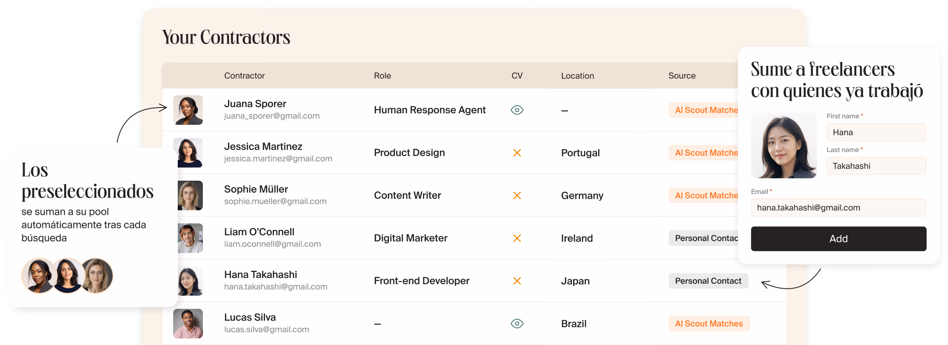
Task: Click the Your Contractors heading
Action: click(226, 37)
